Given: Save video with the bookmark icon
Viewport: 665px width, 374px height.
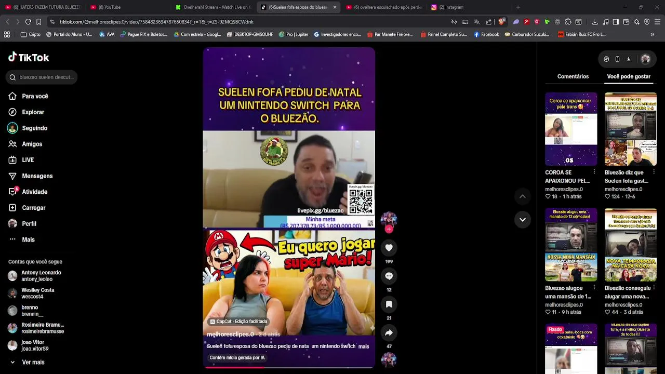Looking at the screenshot, I should (389, 304).
